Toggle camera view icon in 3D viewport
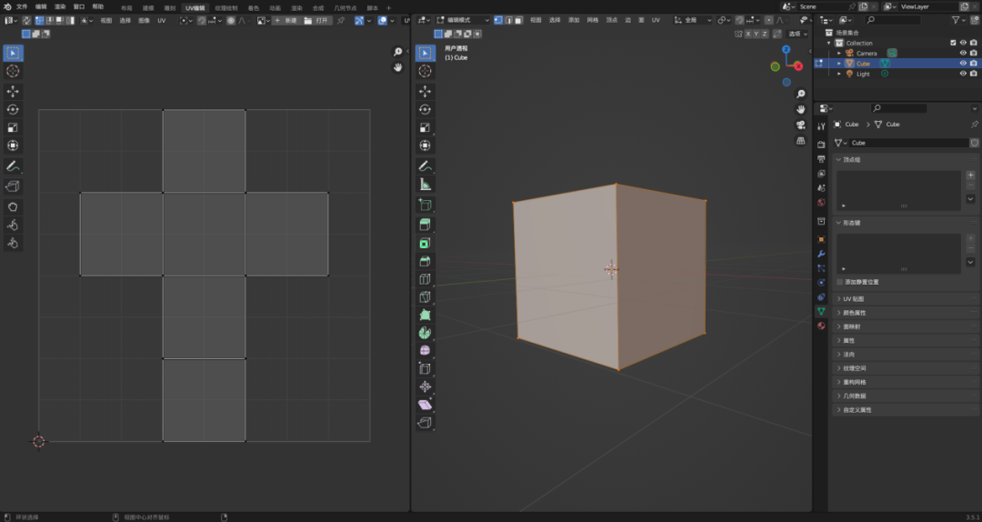 pyautogui.click(x=800, y=125)
